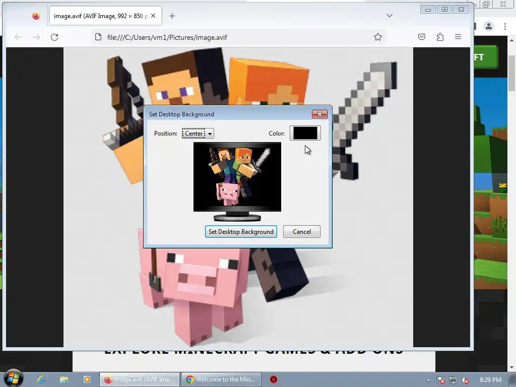
Task: Pick the black Color swatch
Action: click(305, 133)
